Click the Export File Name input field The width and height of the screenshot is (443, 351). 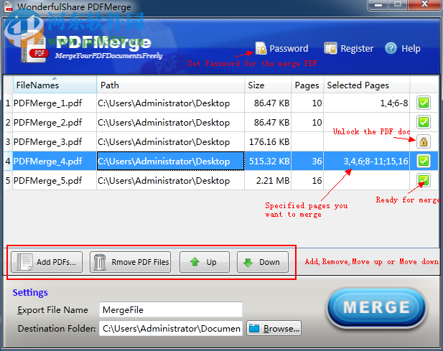(x=171, y=310)
